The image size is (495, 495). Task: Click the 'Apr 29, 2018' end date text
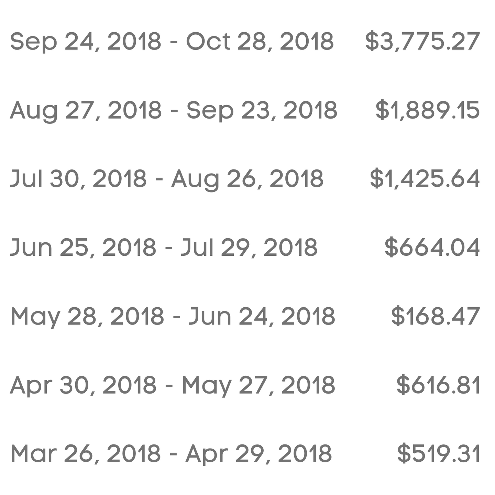pos(259,454)
